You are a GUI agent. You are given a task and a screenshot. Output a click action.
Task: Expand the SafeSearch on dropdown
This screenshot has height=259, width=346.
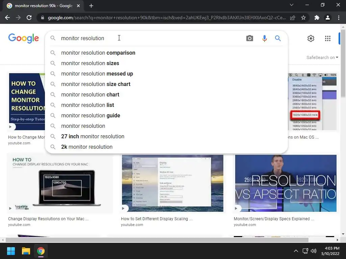(x=322, y=57)
